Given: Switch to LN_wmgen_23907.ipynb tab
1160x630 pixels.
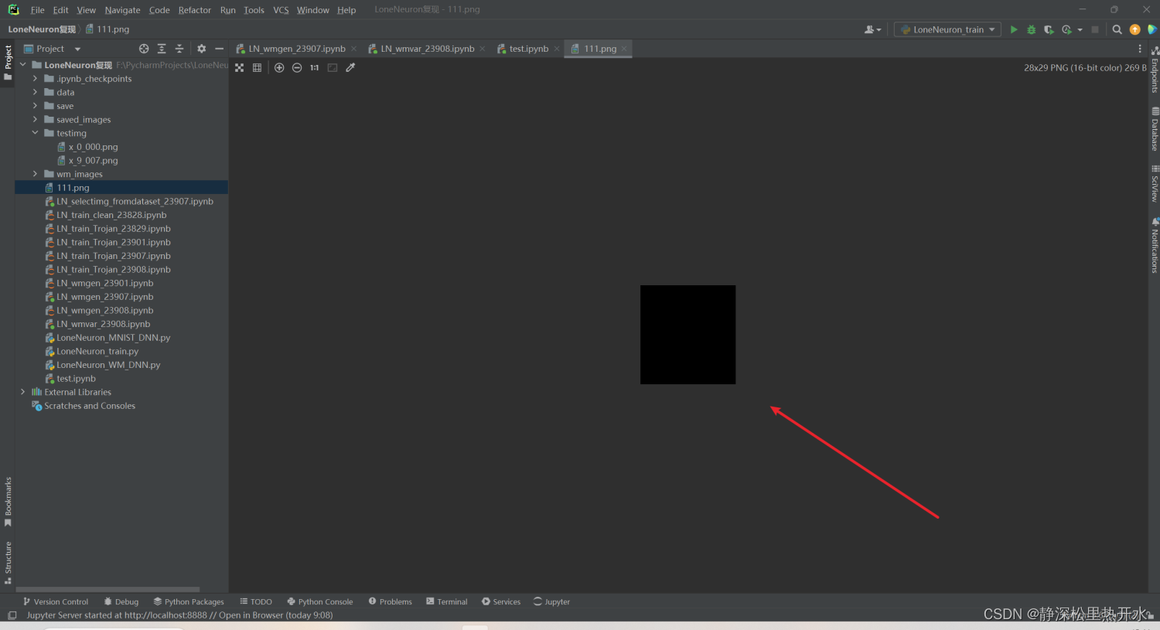Looking at the screenshot, I should pyautogui.click(x=296, y=49).
